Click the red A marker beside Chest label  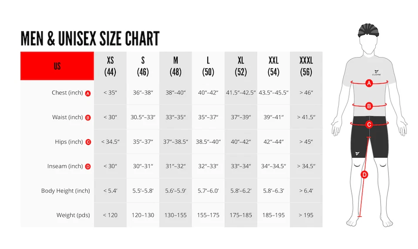tap(88, 93)
